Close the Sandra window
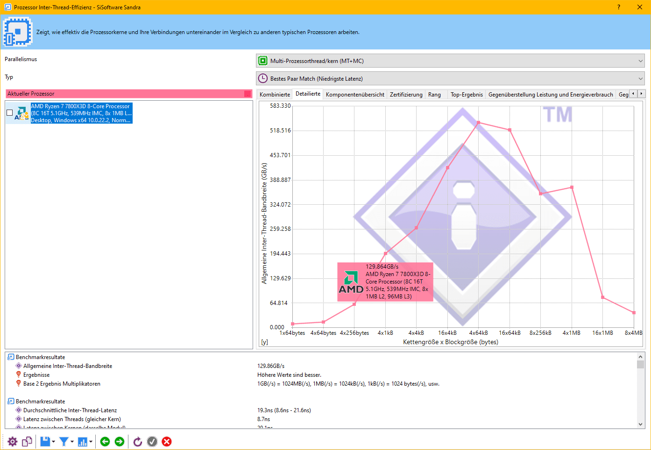Viewport: 651px width, 450px height. tap(640, 7)
